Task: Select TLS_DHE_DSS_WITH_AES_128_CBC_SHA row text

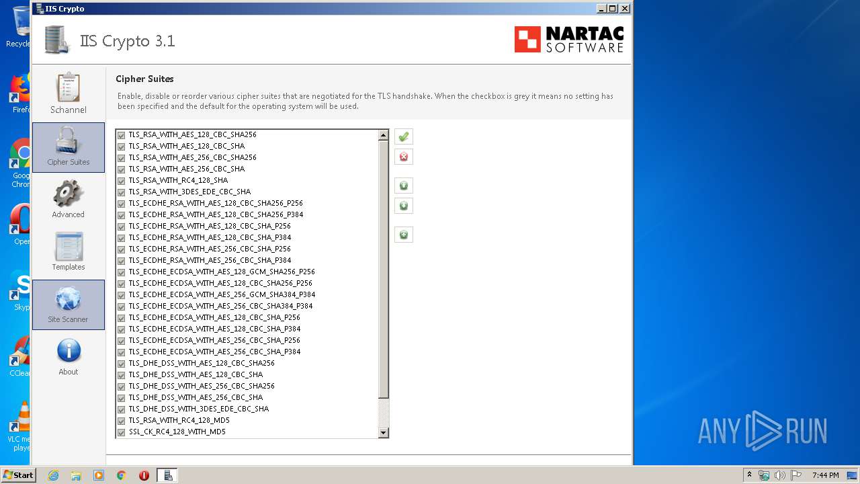Action: tap(196, 374)
